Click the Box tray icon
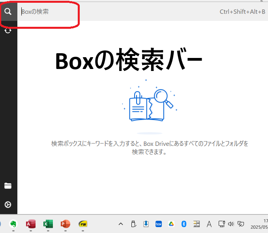 (159, 224)
